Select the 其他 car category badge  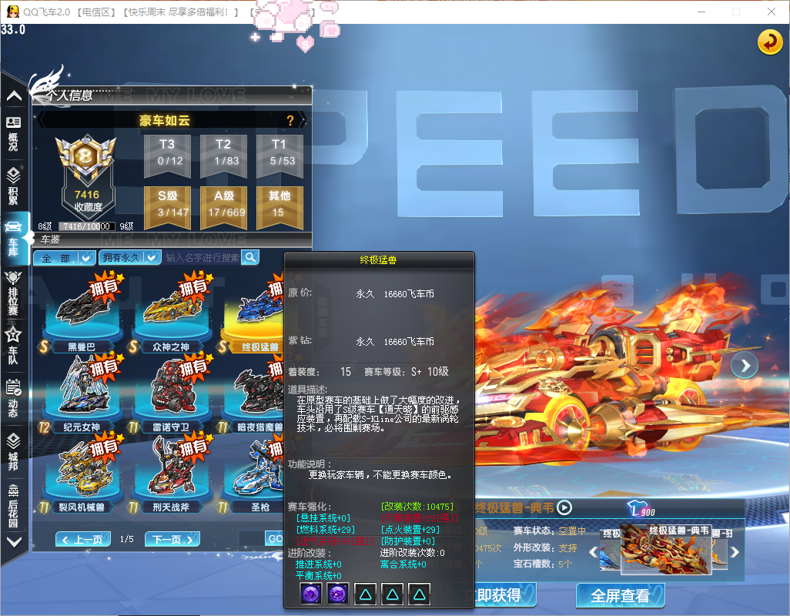point(280,208)
